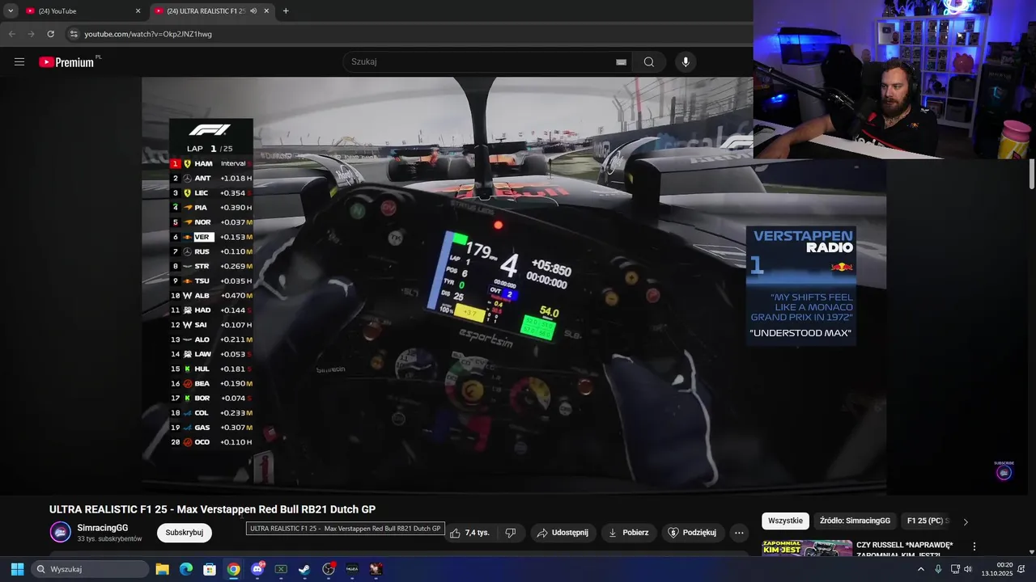Open the SimracingGG channel name link
The height and width of the screenshot is (582, 1036).
coord(103,528)
